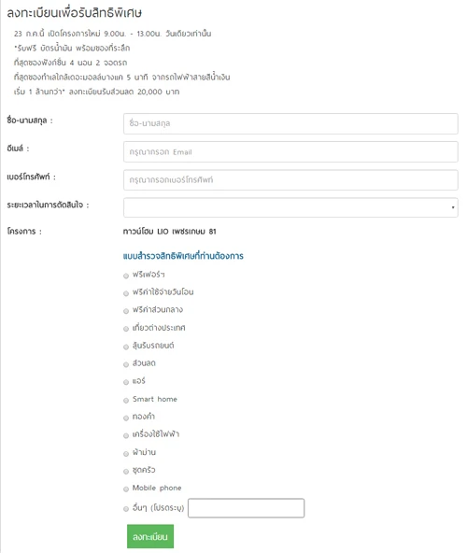
Task: Select the Smart home radio option
Action: pos(126,401)
